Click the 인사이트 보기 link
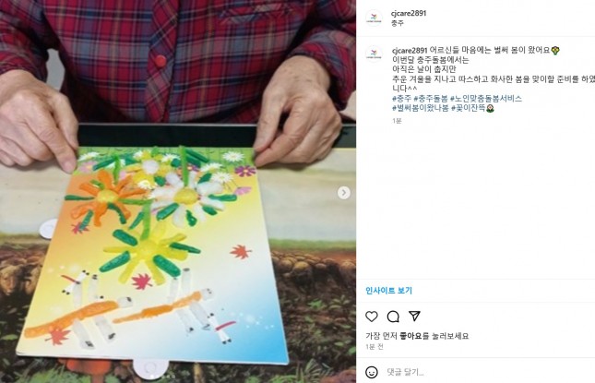This screenshot has width=595, height=383. [388, 291]
